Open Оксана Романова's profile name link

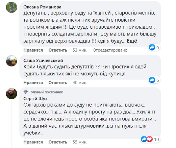(42, 7)
